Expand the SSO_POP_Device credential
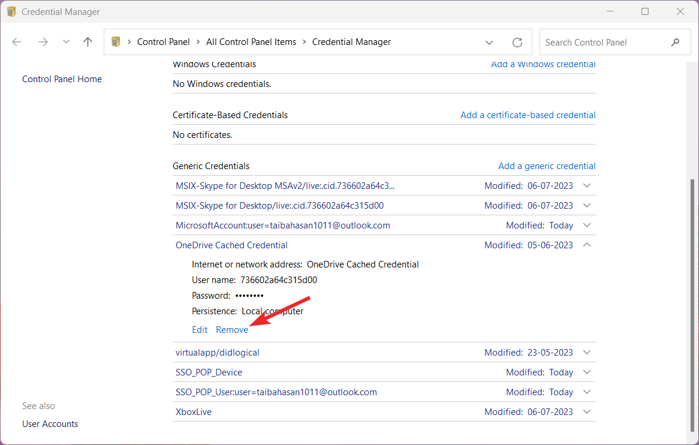The width and height of the screenshot is (699, 445). [587, 372]
